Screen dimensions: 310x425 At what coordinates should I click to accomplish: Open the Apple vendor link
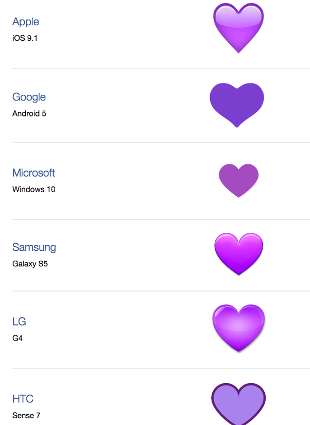(26, 22)
